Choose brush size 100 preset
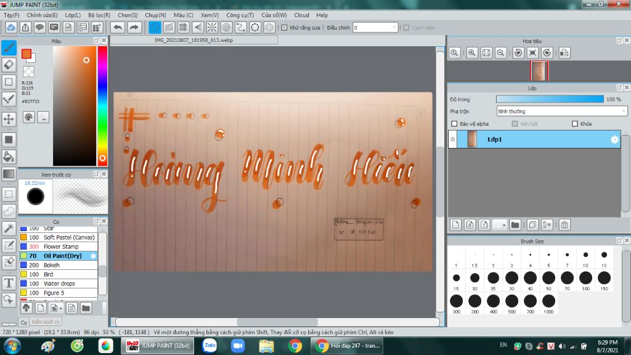 pos(585,280)
